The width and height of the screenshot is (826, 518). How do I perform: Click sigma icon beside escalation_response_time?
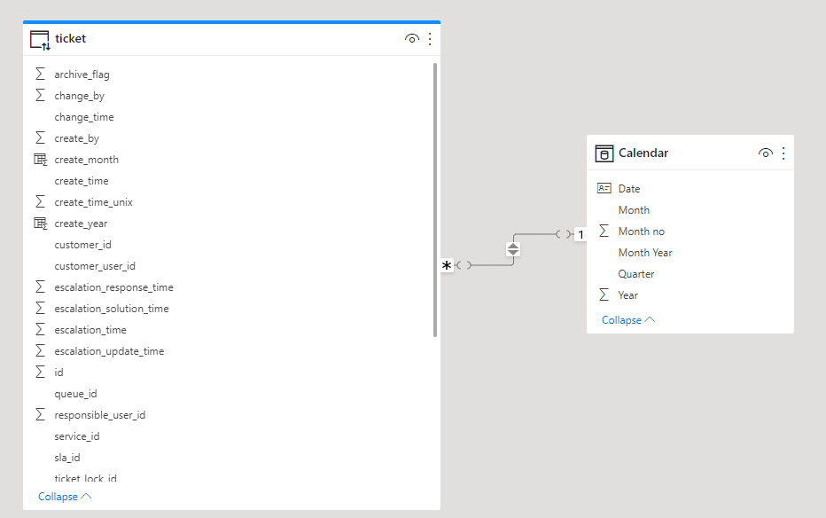(x=40, y=286)
